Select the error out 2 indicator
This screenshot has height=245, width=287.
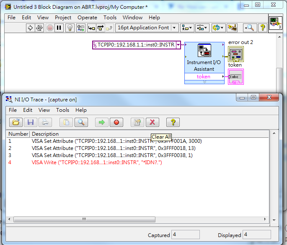pos(236,54)
